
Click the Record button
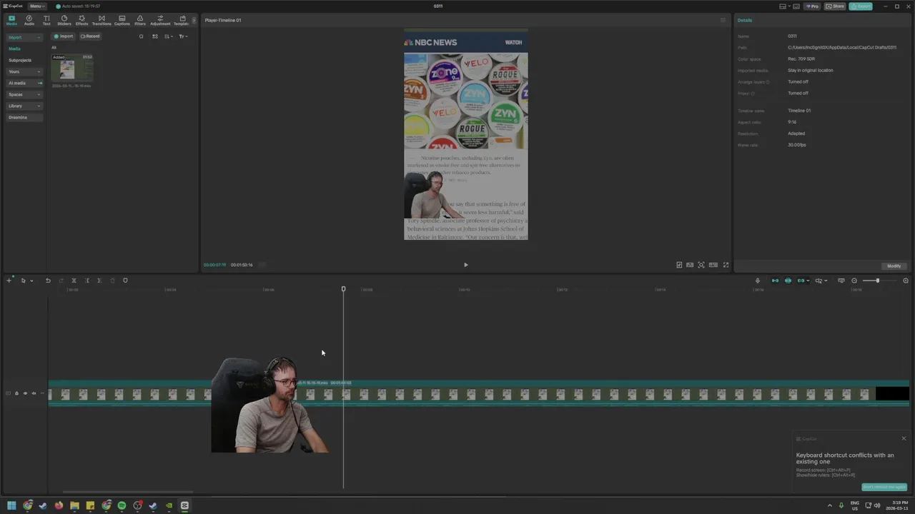click(x=90, y=36)
